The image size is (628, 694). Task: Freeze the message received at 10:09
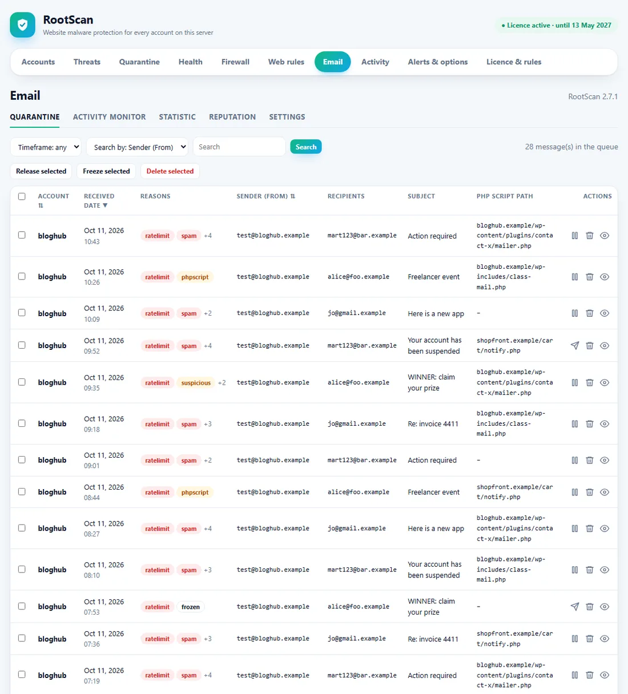pos(575,313)
